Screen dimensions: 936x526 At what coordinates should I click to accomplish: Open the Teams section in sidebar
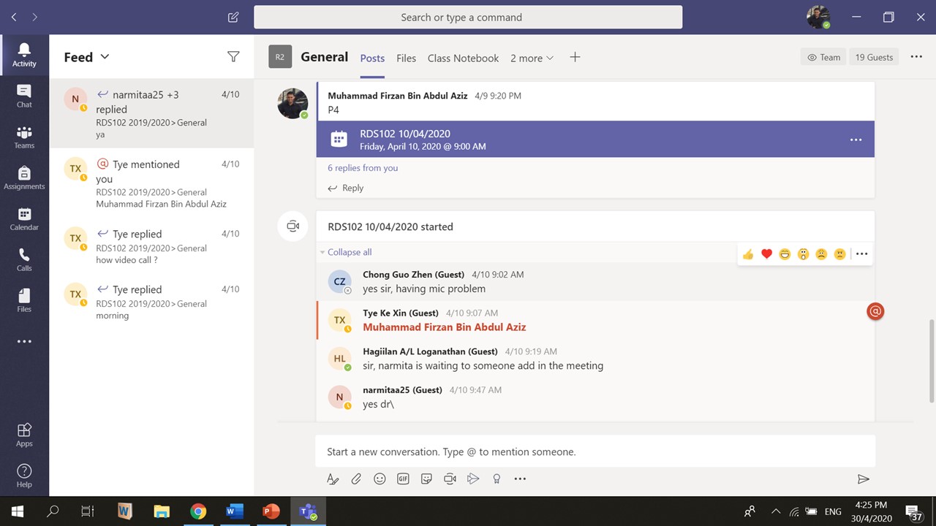coord(24,137)
